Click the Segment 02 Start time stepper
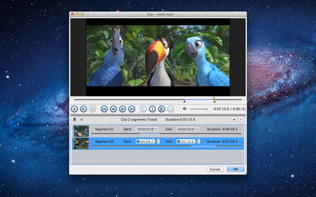 click(x=158, y=141)
